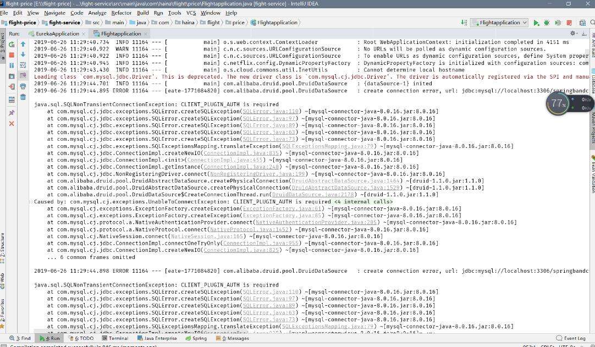
Task: Open NativeProtocol.java:1452 stack trace link
Action: tap(249, 230)
